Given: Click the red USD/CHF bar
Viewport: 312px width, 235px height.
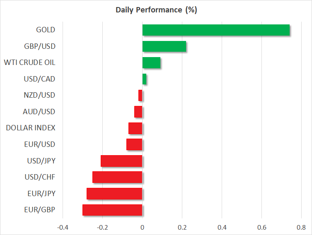Looking at the screenshot, I should [x=117, y=177].
